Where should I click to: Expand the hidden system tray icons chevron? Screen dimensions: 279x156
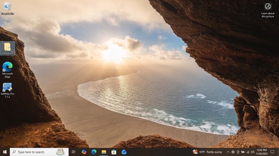[228, 152]
